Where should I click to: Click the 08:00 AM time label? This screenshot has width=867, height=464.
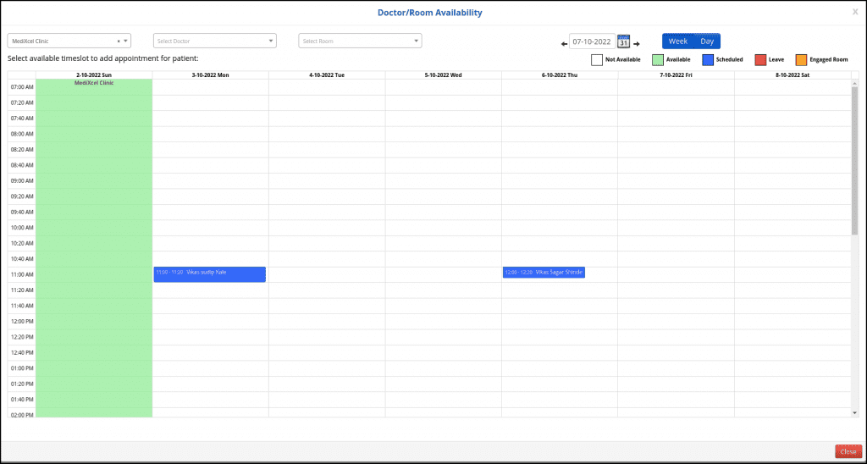click(22, 134)
